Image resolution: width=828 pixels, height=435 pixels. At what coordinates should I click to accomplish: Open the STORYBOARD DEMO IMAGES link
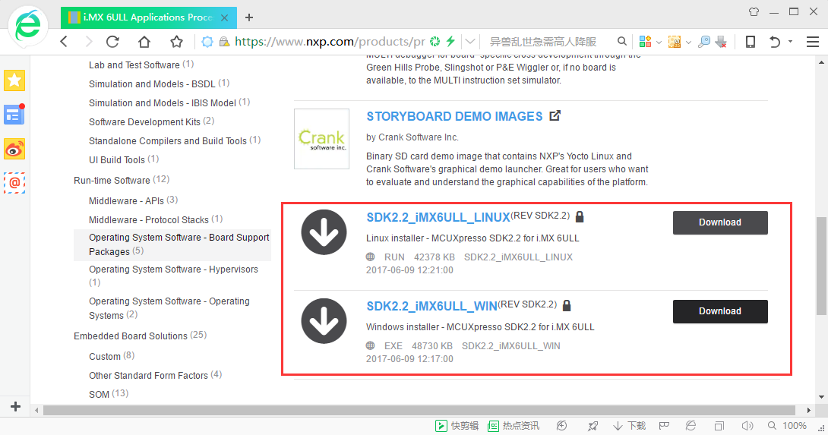click(x=454, y=116)
